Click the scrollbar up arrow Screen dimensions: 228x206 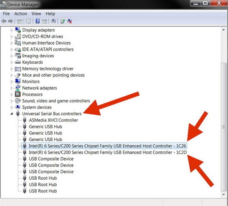[x=224, y=30]
